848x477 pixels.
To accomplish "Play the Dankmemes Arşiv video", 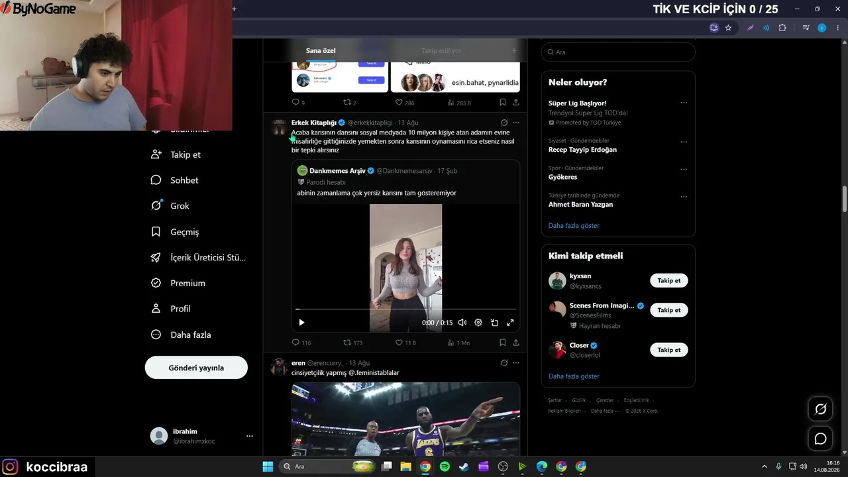I will (x=301, y=323).
